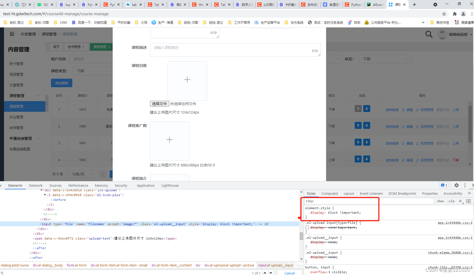Close the 课程管理 page tab
This screenshot has width=474, height=275.
[109, 47]
